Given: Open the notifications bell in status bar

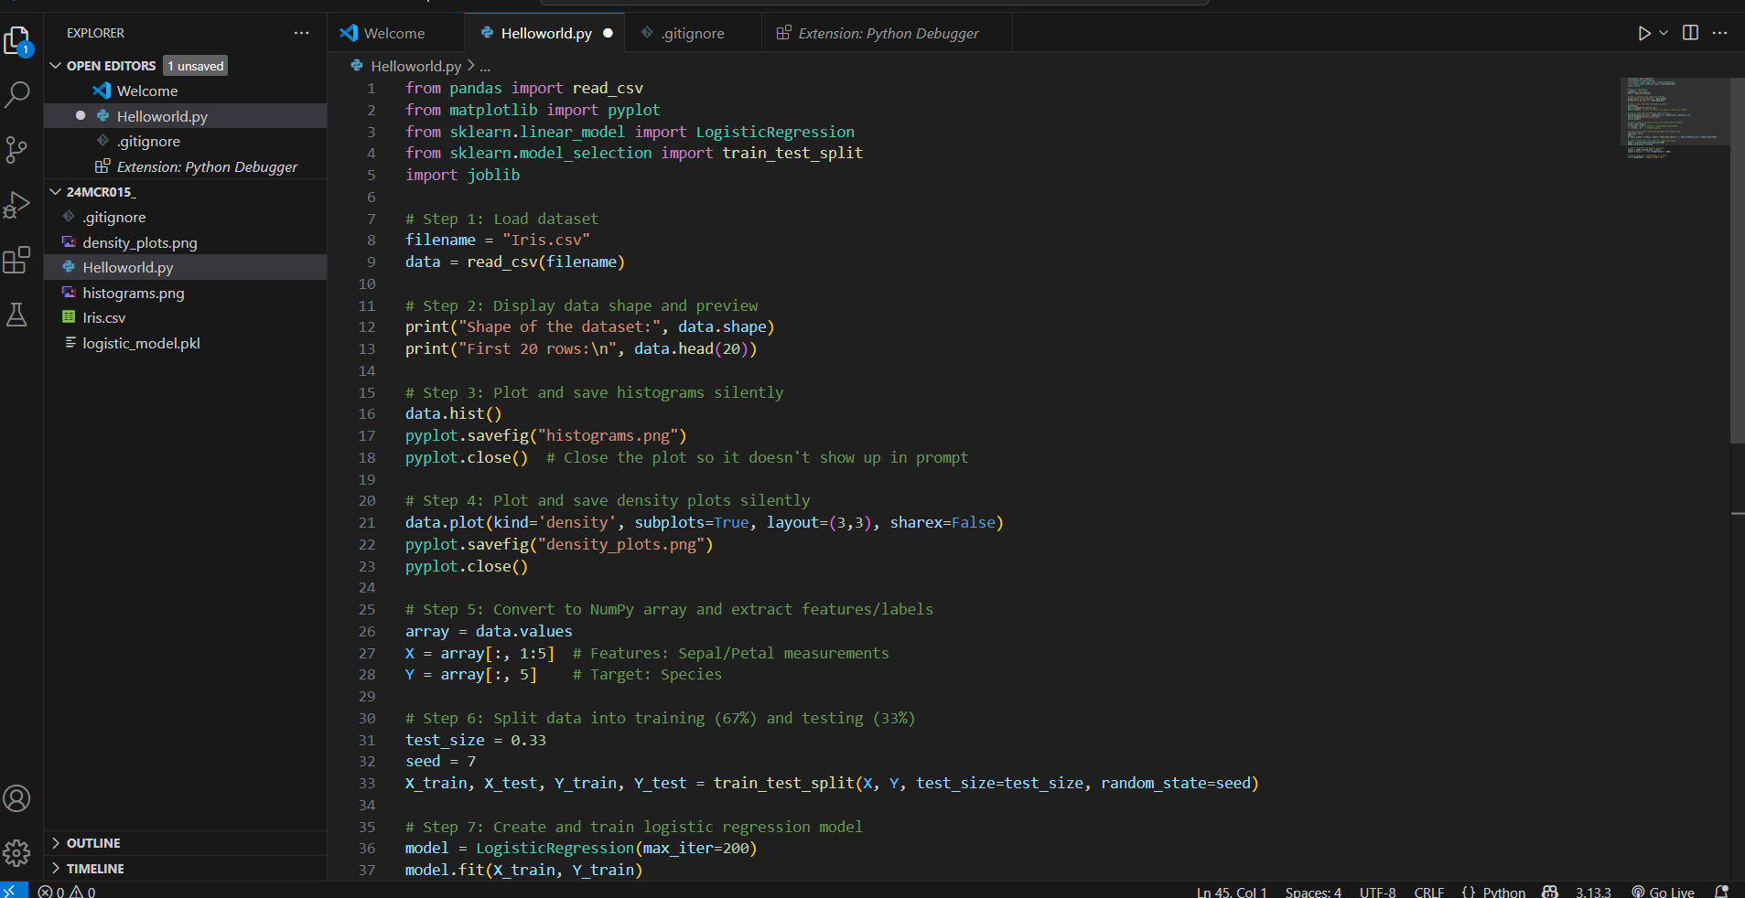Looking at the screenshot, I should click(x=1721, y=892).
